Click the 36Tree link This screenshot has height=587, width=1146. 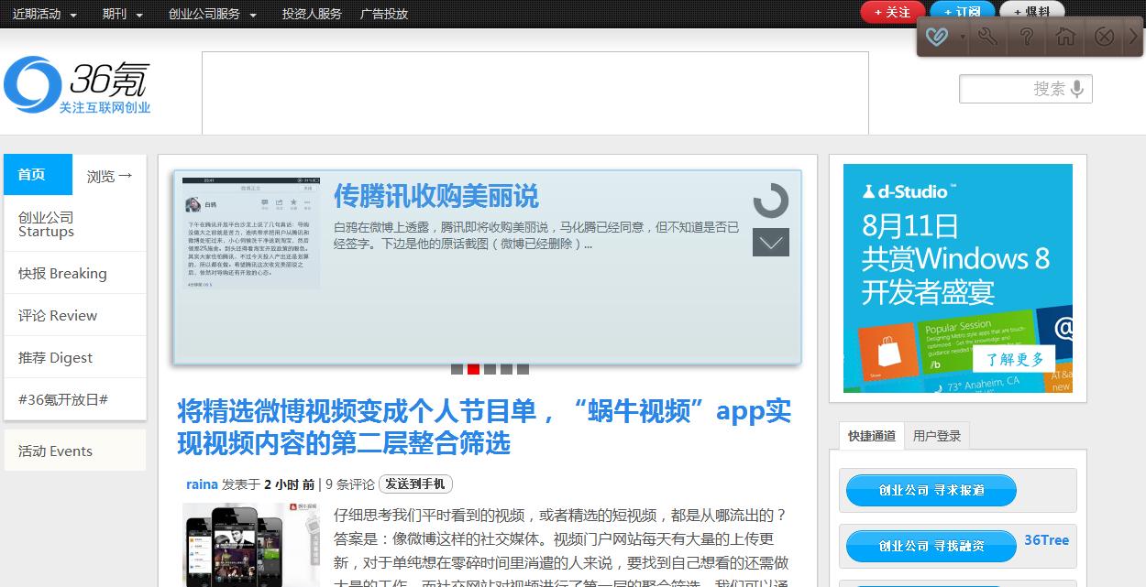coord(1047,540)
